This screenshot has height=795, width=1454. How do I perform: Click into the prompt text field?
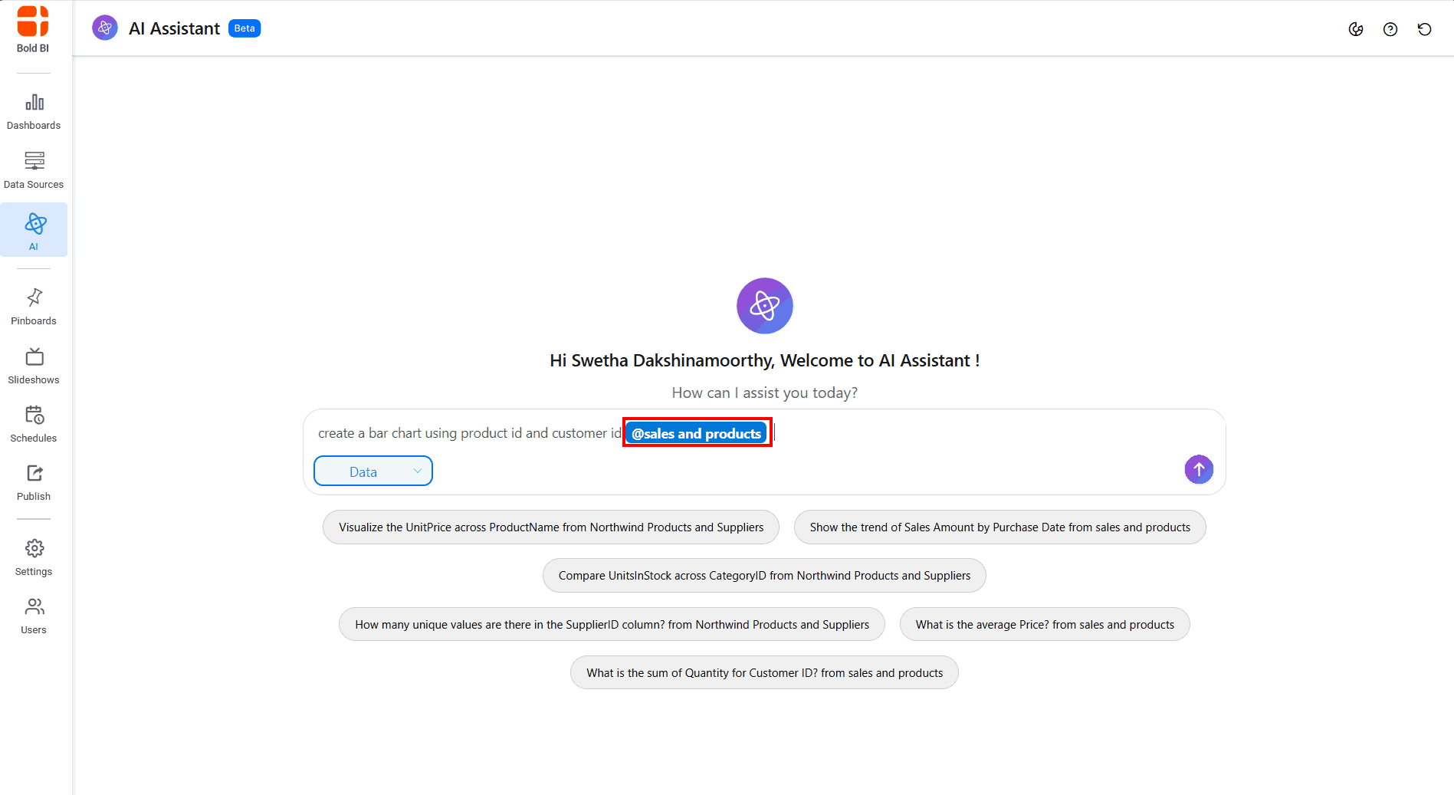coord(764,433)
